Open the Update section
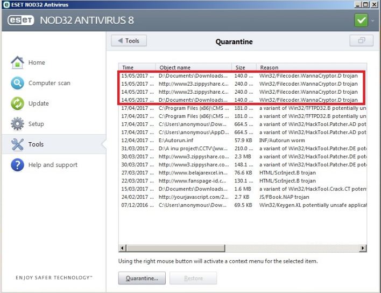The height and width of the screenshot is (293, 381). tap(38, 103)
